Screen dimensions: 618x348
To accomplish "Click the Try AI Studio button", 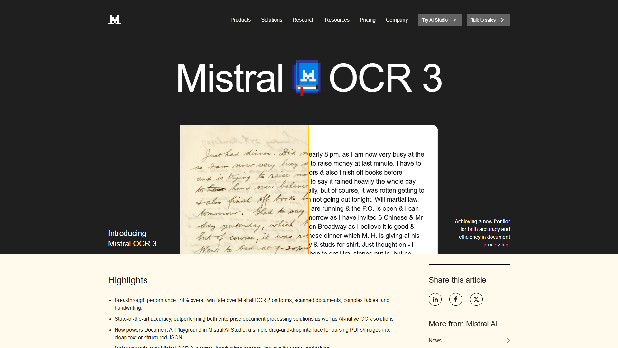I will [x=440, y=20].
